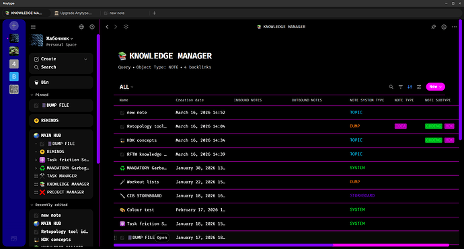Click the green CODING tag in Retopology row

pos(434,126)
